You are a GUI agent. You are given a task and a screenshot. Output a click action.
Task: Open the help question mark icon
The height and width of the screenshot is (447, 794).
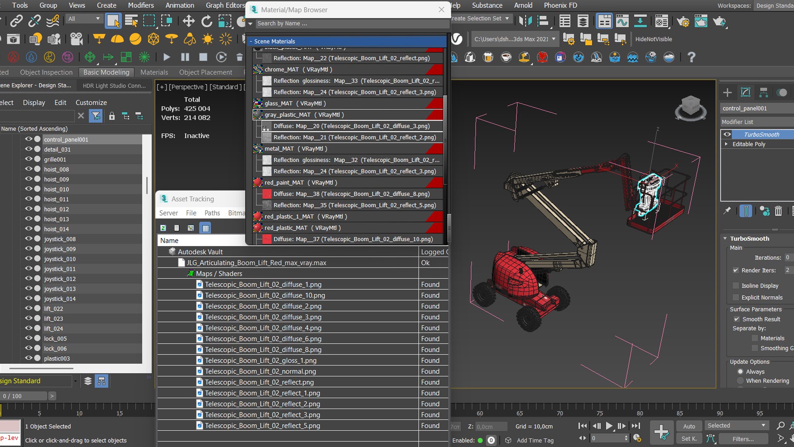[691, 57]
